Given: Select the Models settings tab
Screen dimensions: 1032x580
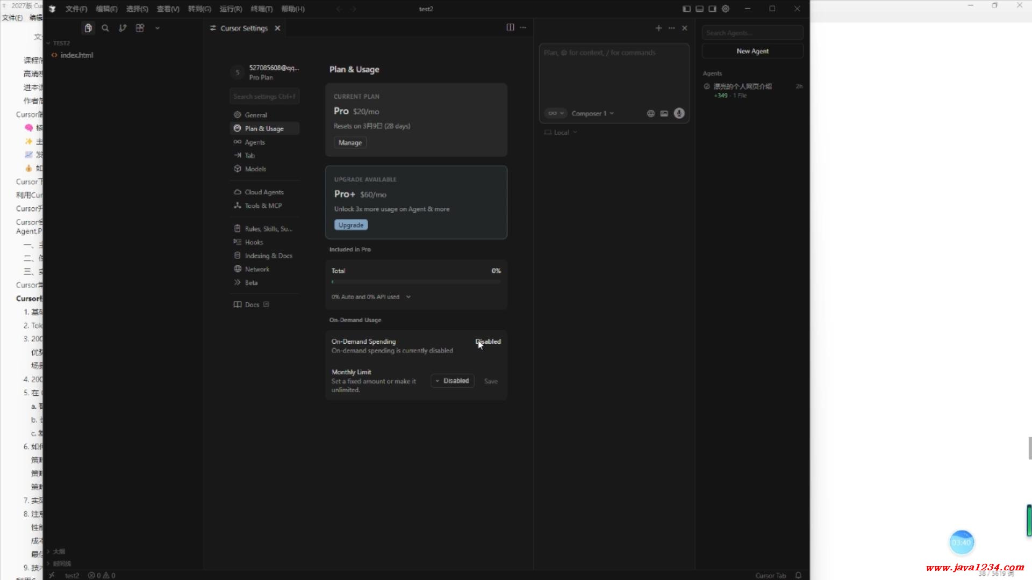Looking at the screenshot, I should (x=255, y=169).
